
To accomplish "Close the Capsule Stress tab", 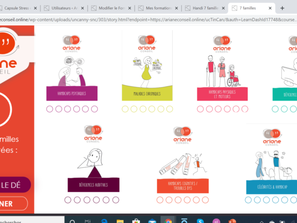I will [37, 8].
